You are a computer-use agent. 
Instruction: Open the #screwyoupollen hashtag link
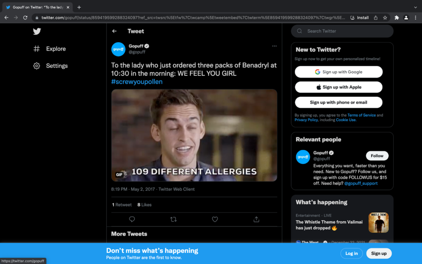137,82
